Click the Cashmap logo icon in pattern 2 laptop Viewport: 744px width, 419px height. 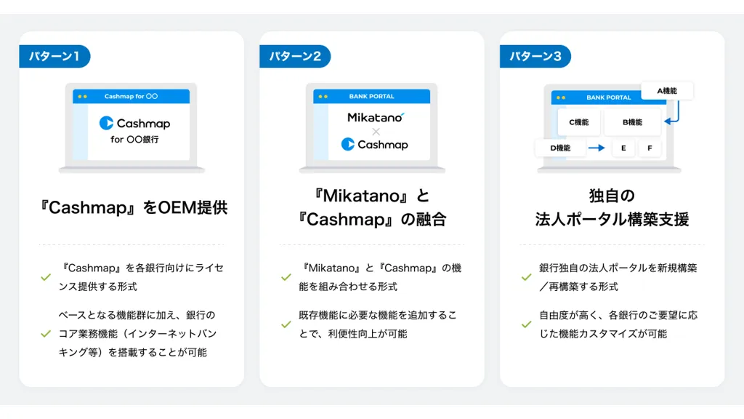(x=348, y=144)
